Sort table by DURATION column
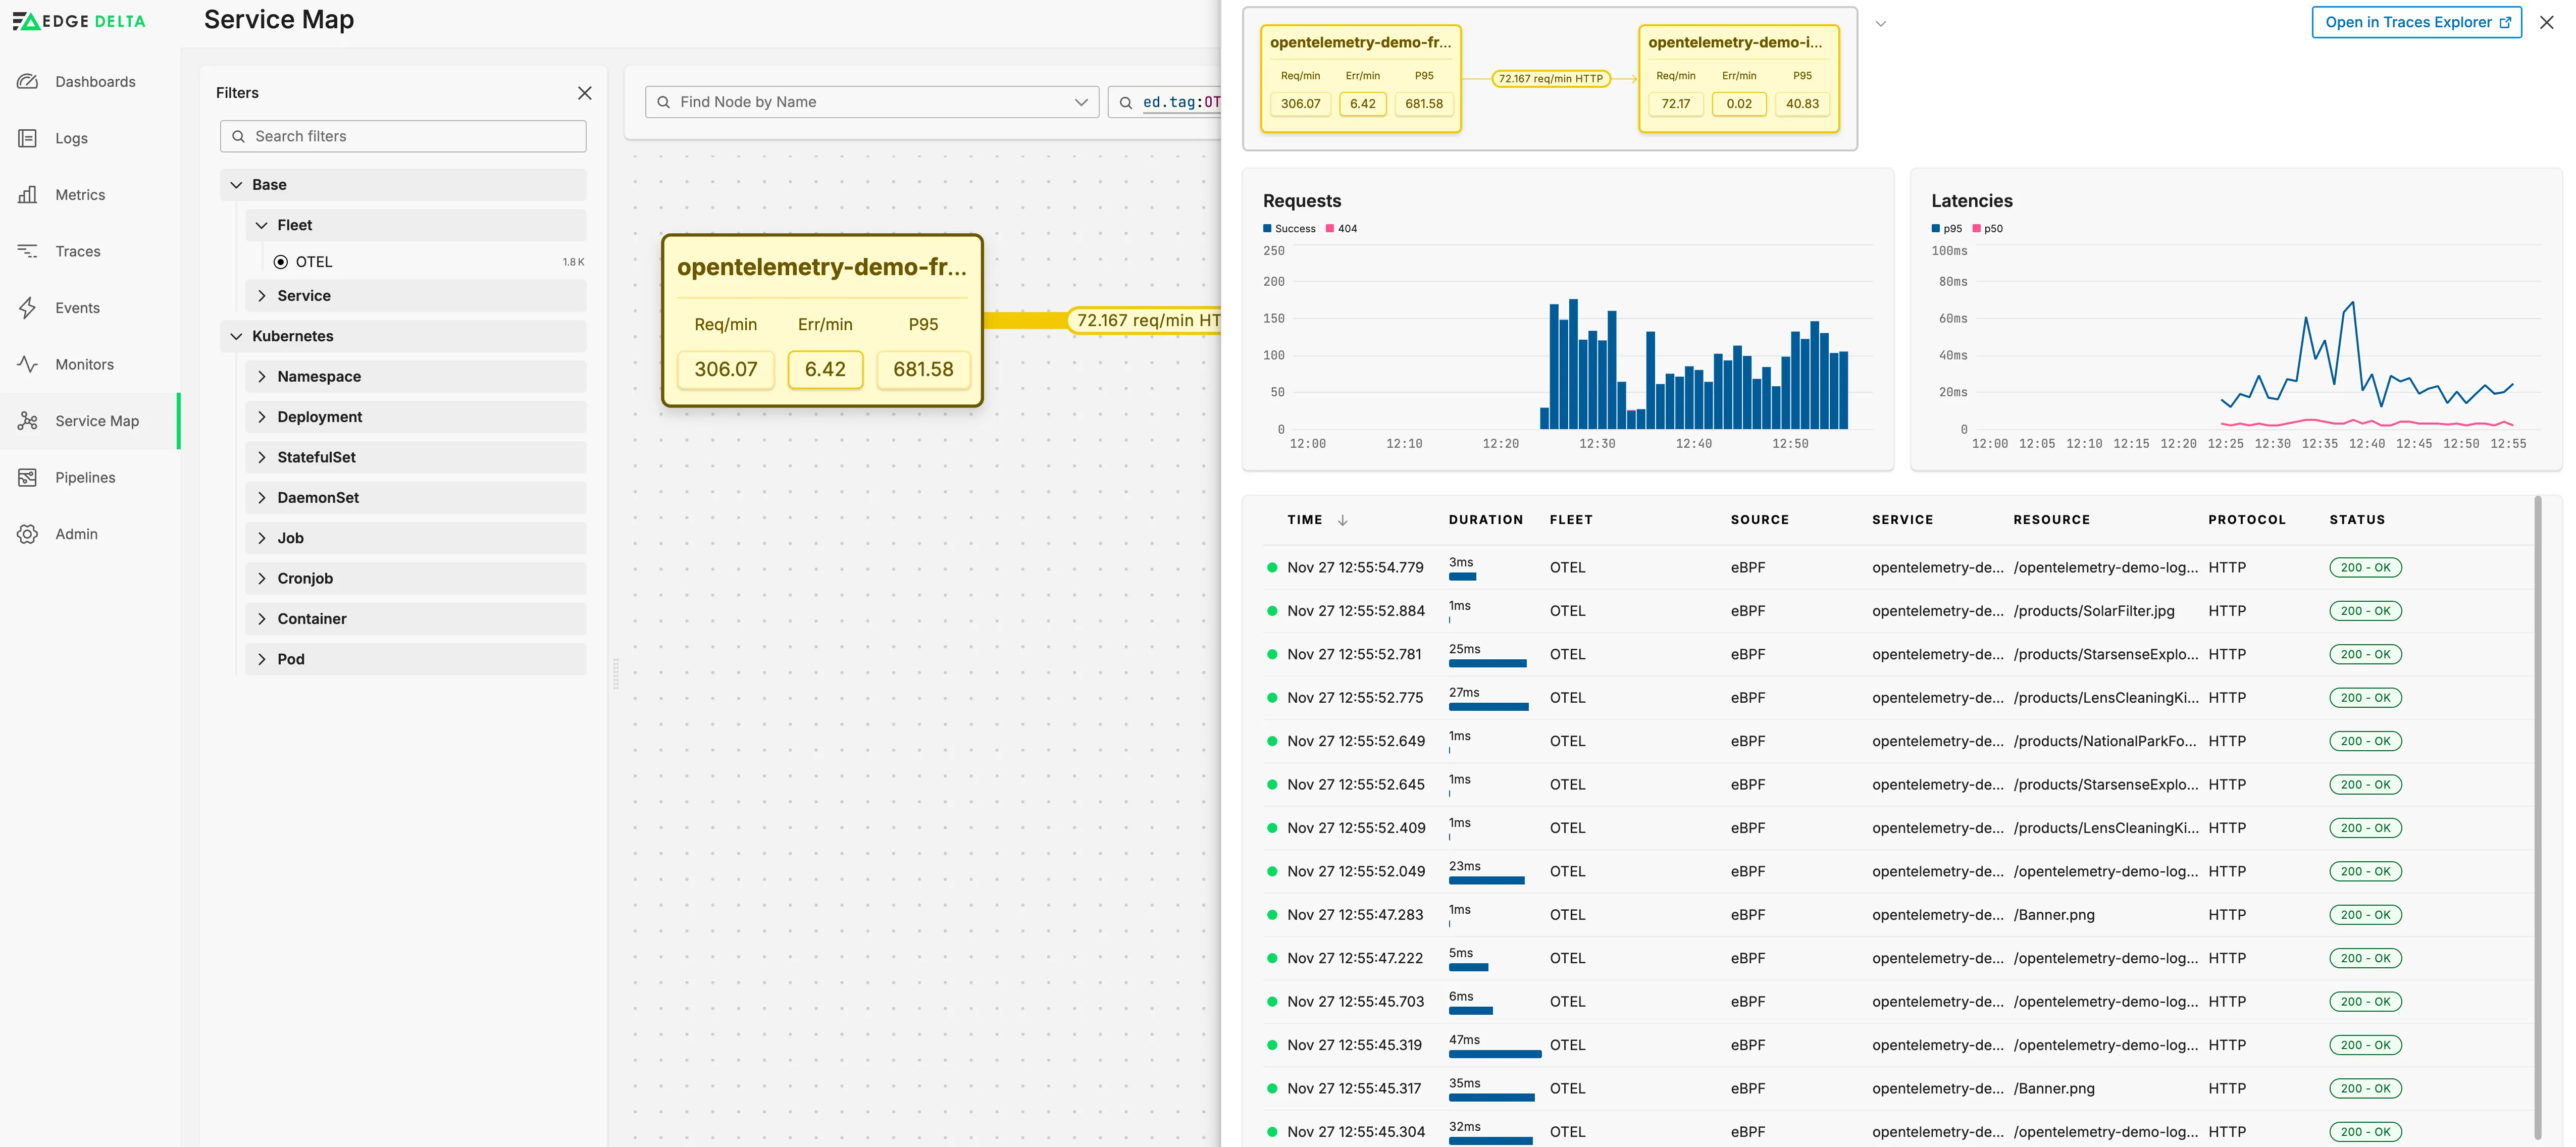Viewport: 2576px width, 1147px height. coord(1486,520)
